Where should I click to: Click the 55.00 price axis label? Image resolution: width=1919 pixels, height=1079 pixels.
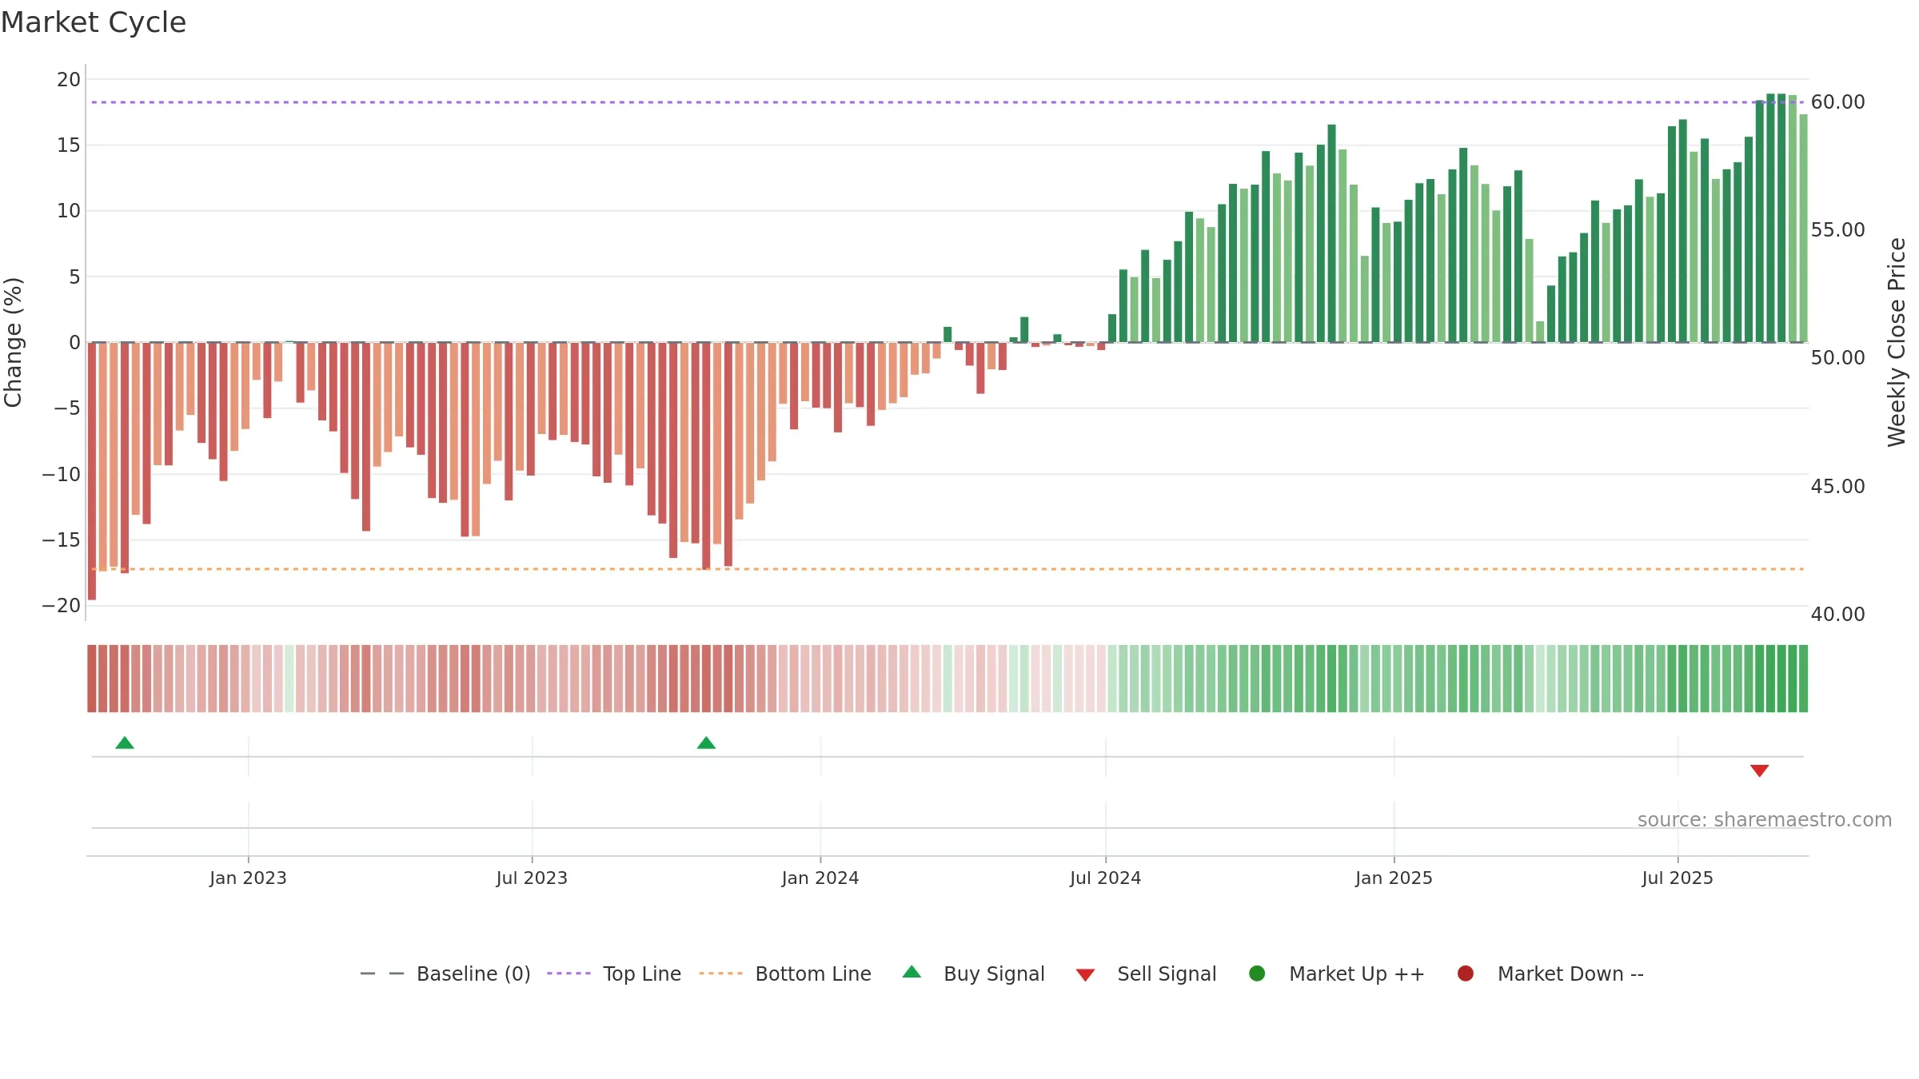pyautogui.click(x=1837, y=230)
